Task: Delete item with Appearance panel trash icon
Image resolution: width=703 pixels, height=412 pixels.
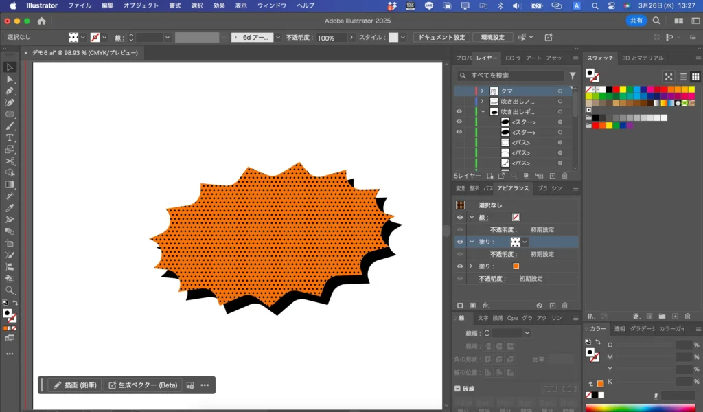Action: pyautogui.click(x=564, y=305)
